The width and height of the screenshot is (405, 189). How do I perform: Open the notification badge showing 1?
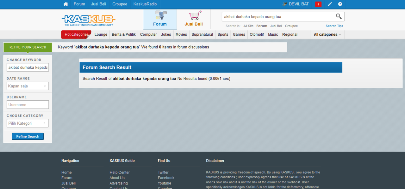point(318,4)
